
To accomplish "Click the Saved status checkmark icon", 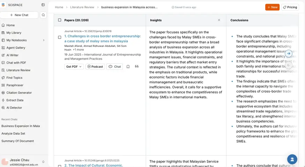I will click(x=173, y=7).
